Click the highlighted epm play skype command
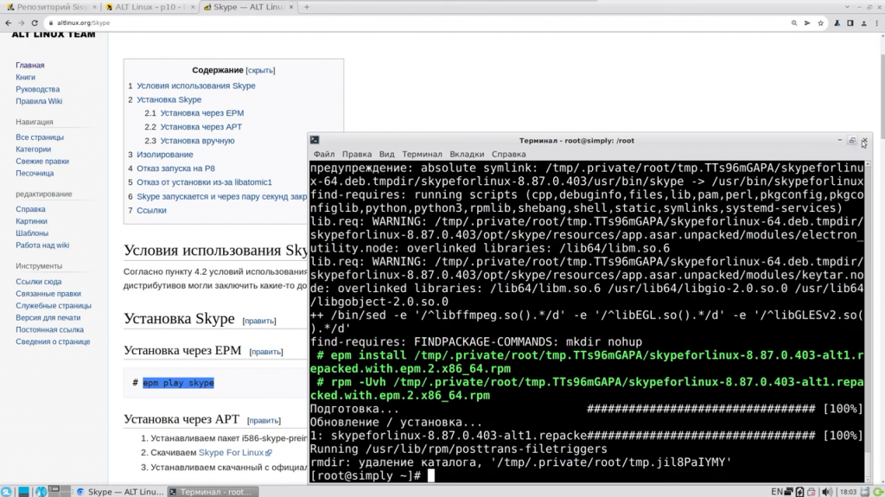 (178, 383)
